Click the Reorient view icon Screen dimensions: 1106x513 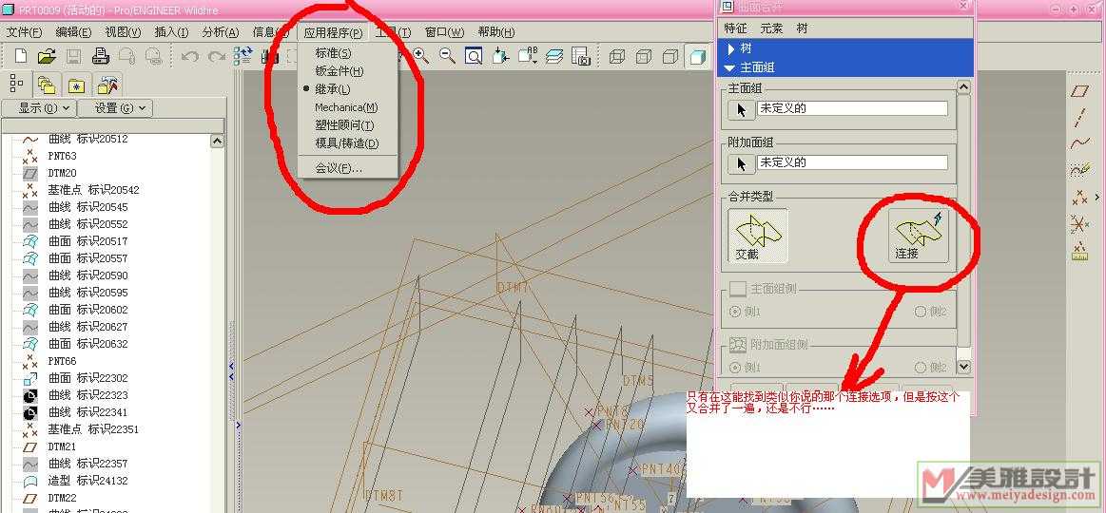(x=501, y=56)
